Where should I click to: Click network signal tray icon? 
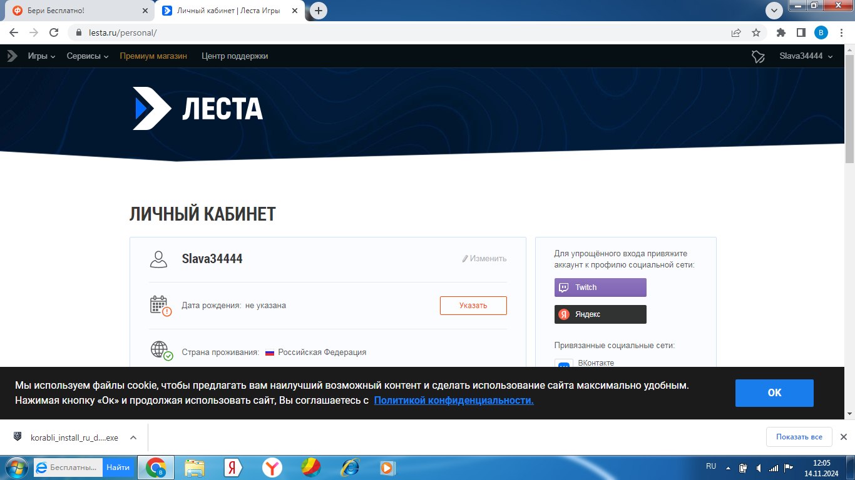point(774,467)
